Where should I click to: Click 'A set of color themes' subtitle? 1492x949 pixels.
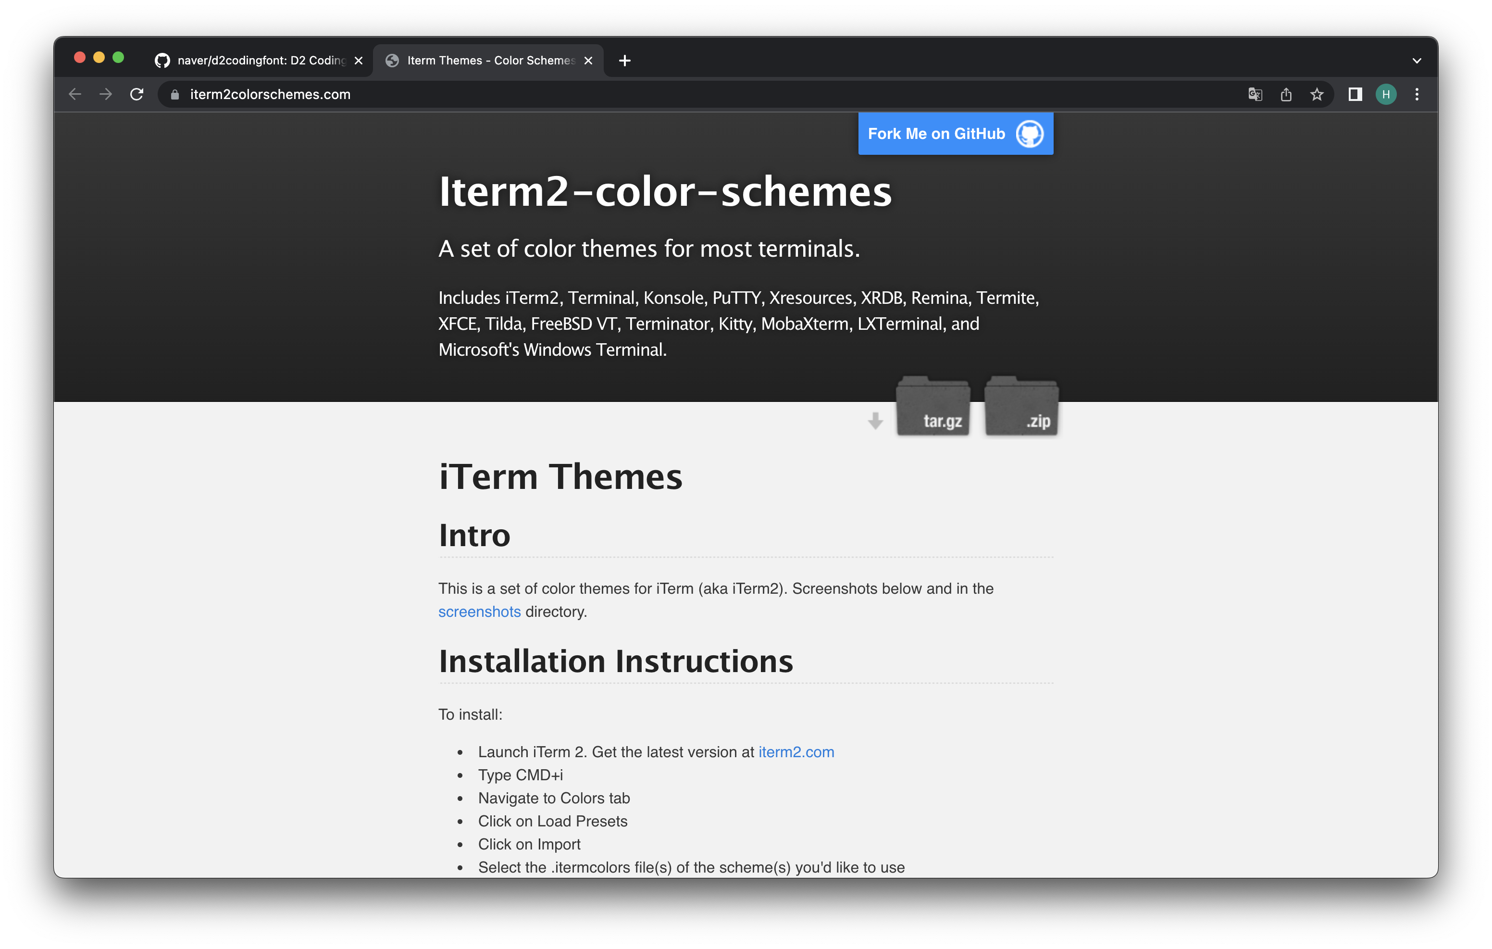[649, 249]
